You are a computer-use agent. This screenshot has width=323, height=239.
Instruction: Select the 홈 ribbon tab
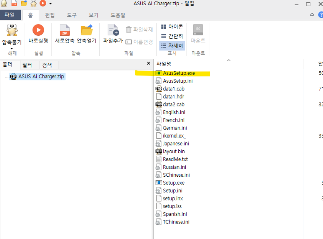point(30,15)
